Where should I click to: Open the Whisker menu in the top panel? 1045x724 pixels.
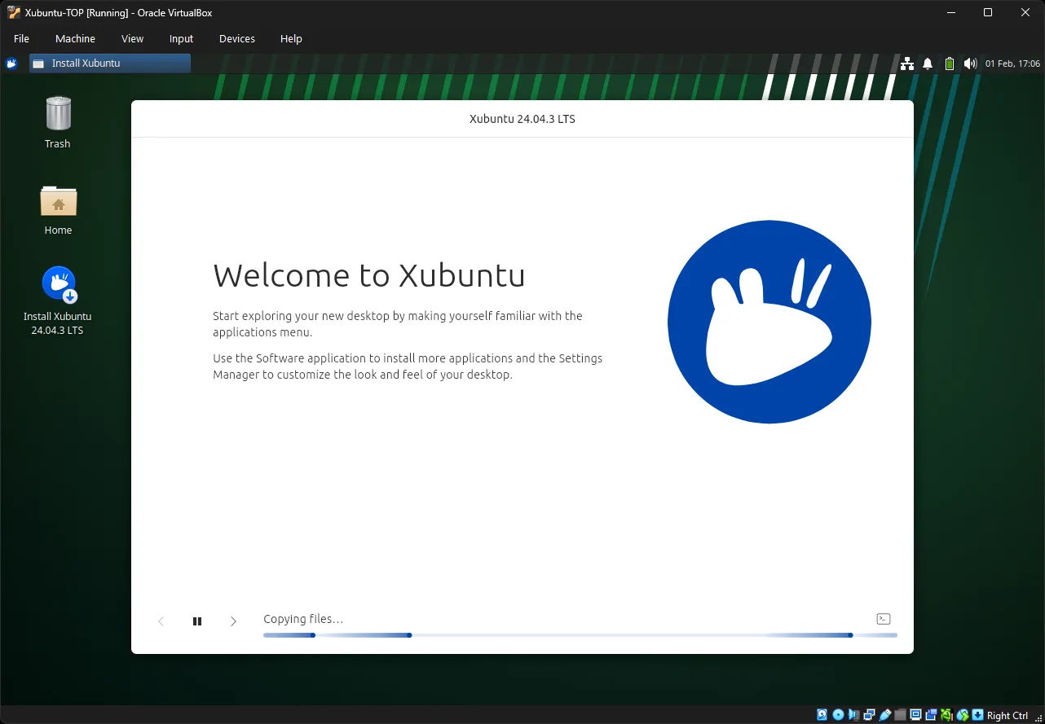(x=11, y=63)
